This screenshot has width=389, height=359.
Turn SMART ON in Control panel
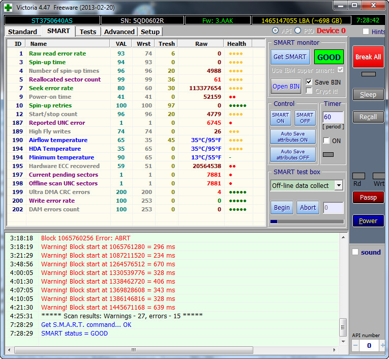(x=280, y=118)
